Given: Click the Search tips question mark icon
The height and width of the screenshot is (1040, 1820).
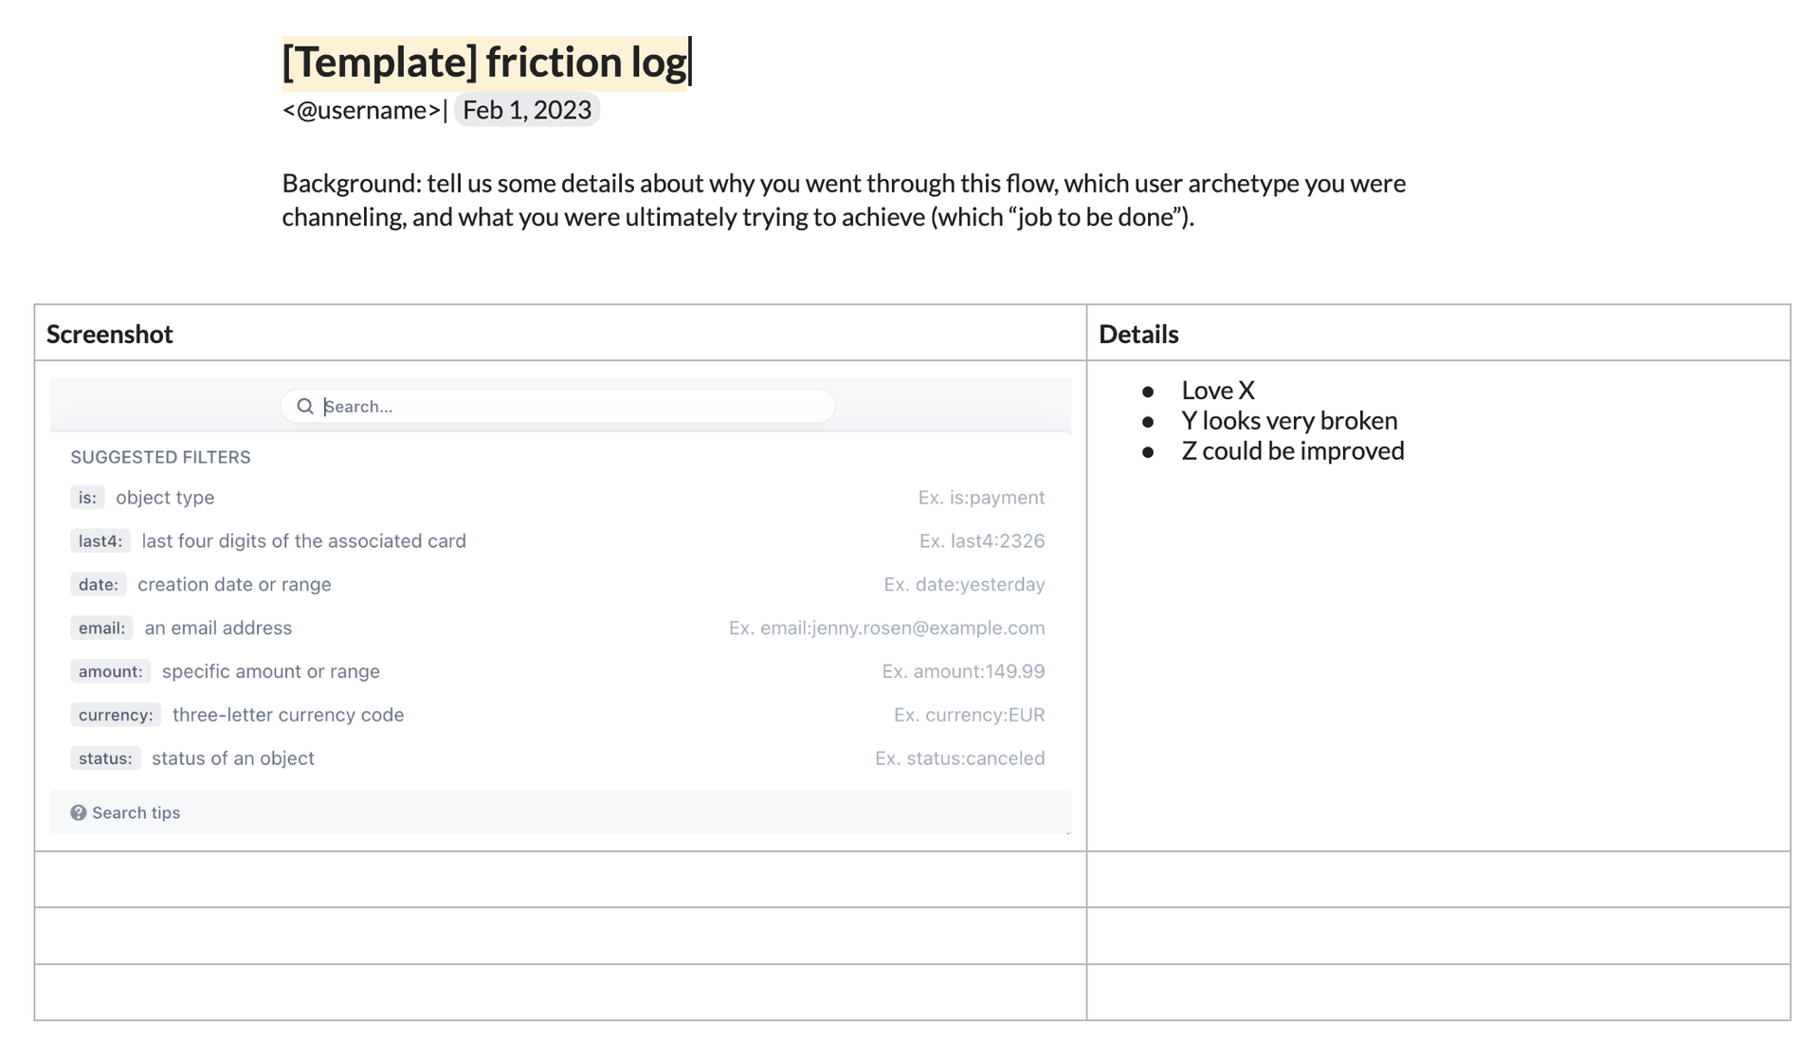Looking at the screenshot, I should [79, 812].
